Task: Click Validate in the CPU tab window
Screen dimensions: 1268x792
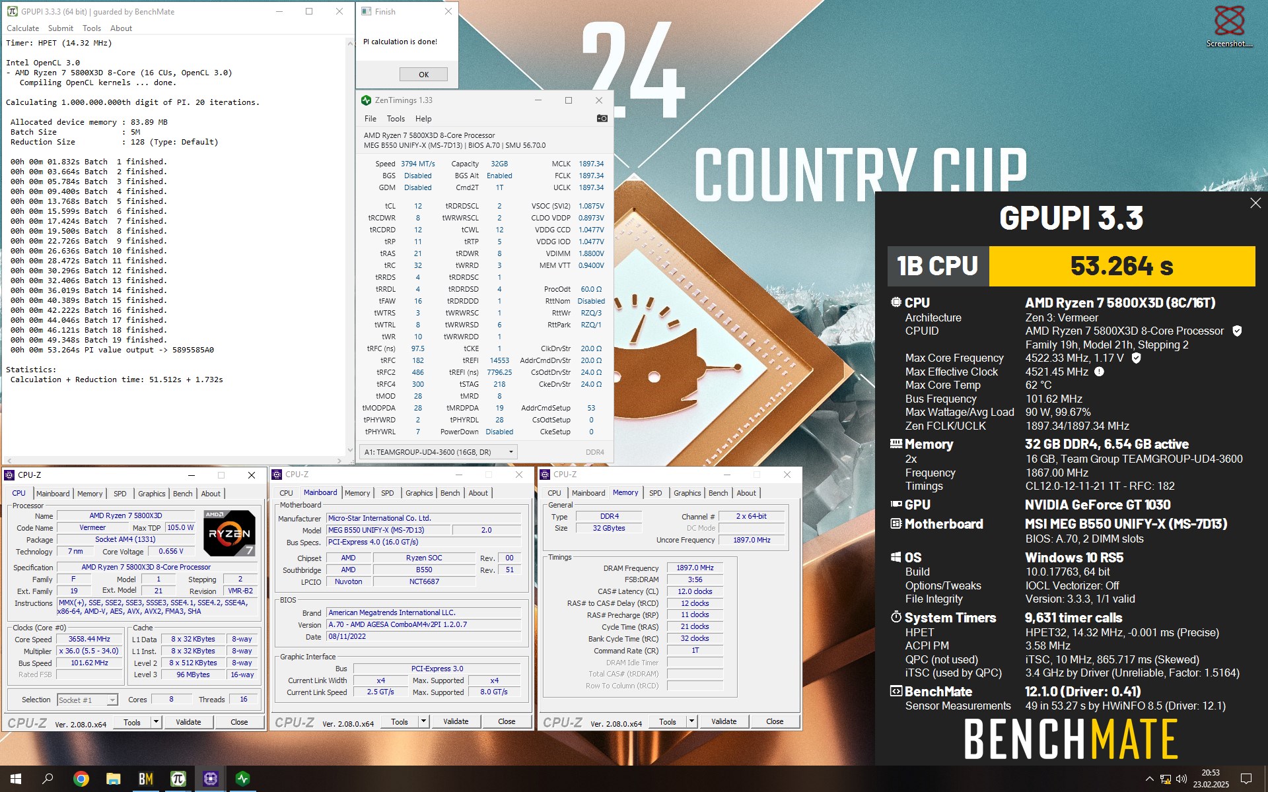Action: click(188, 722)
